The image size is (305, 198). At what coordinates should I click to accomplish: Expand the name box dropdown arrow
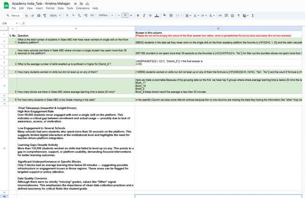point(17,23)
